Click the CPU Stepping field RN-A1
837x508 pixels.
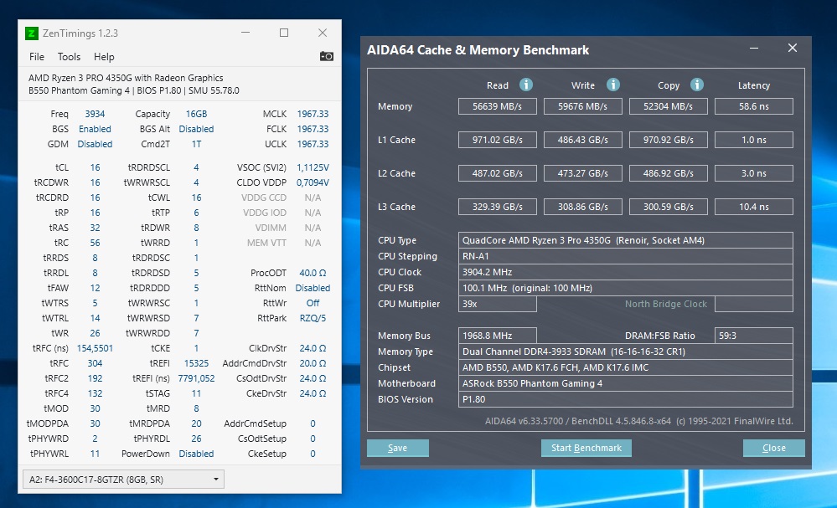pos(626,256)
